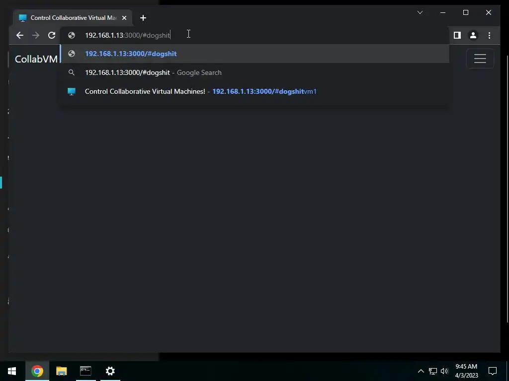
Task: Open Chrome's side panel icon
Action: tap(457, 35)
